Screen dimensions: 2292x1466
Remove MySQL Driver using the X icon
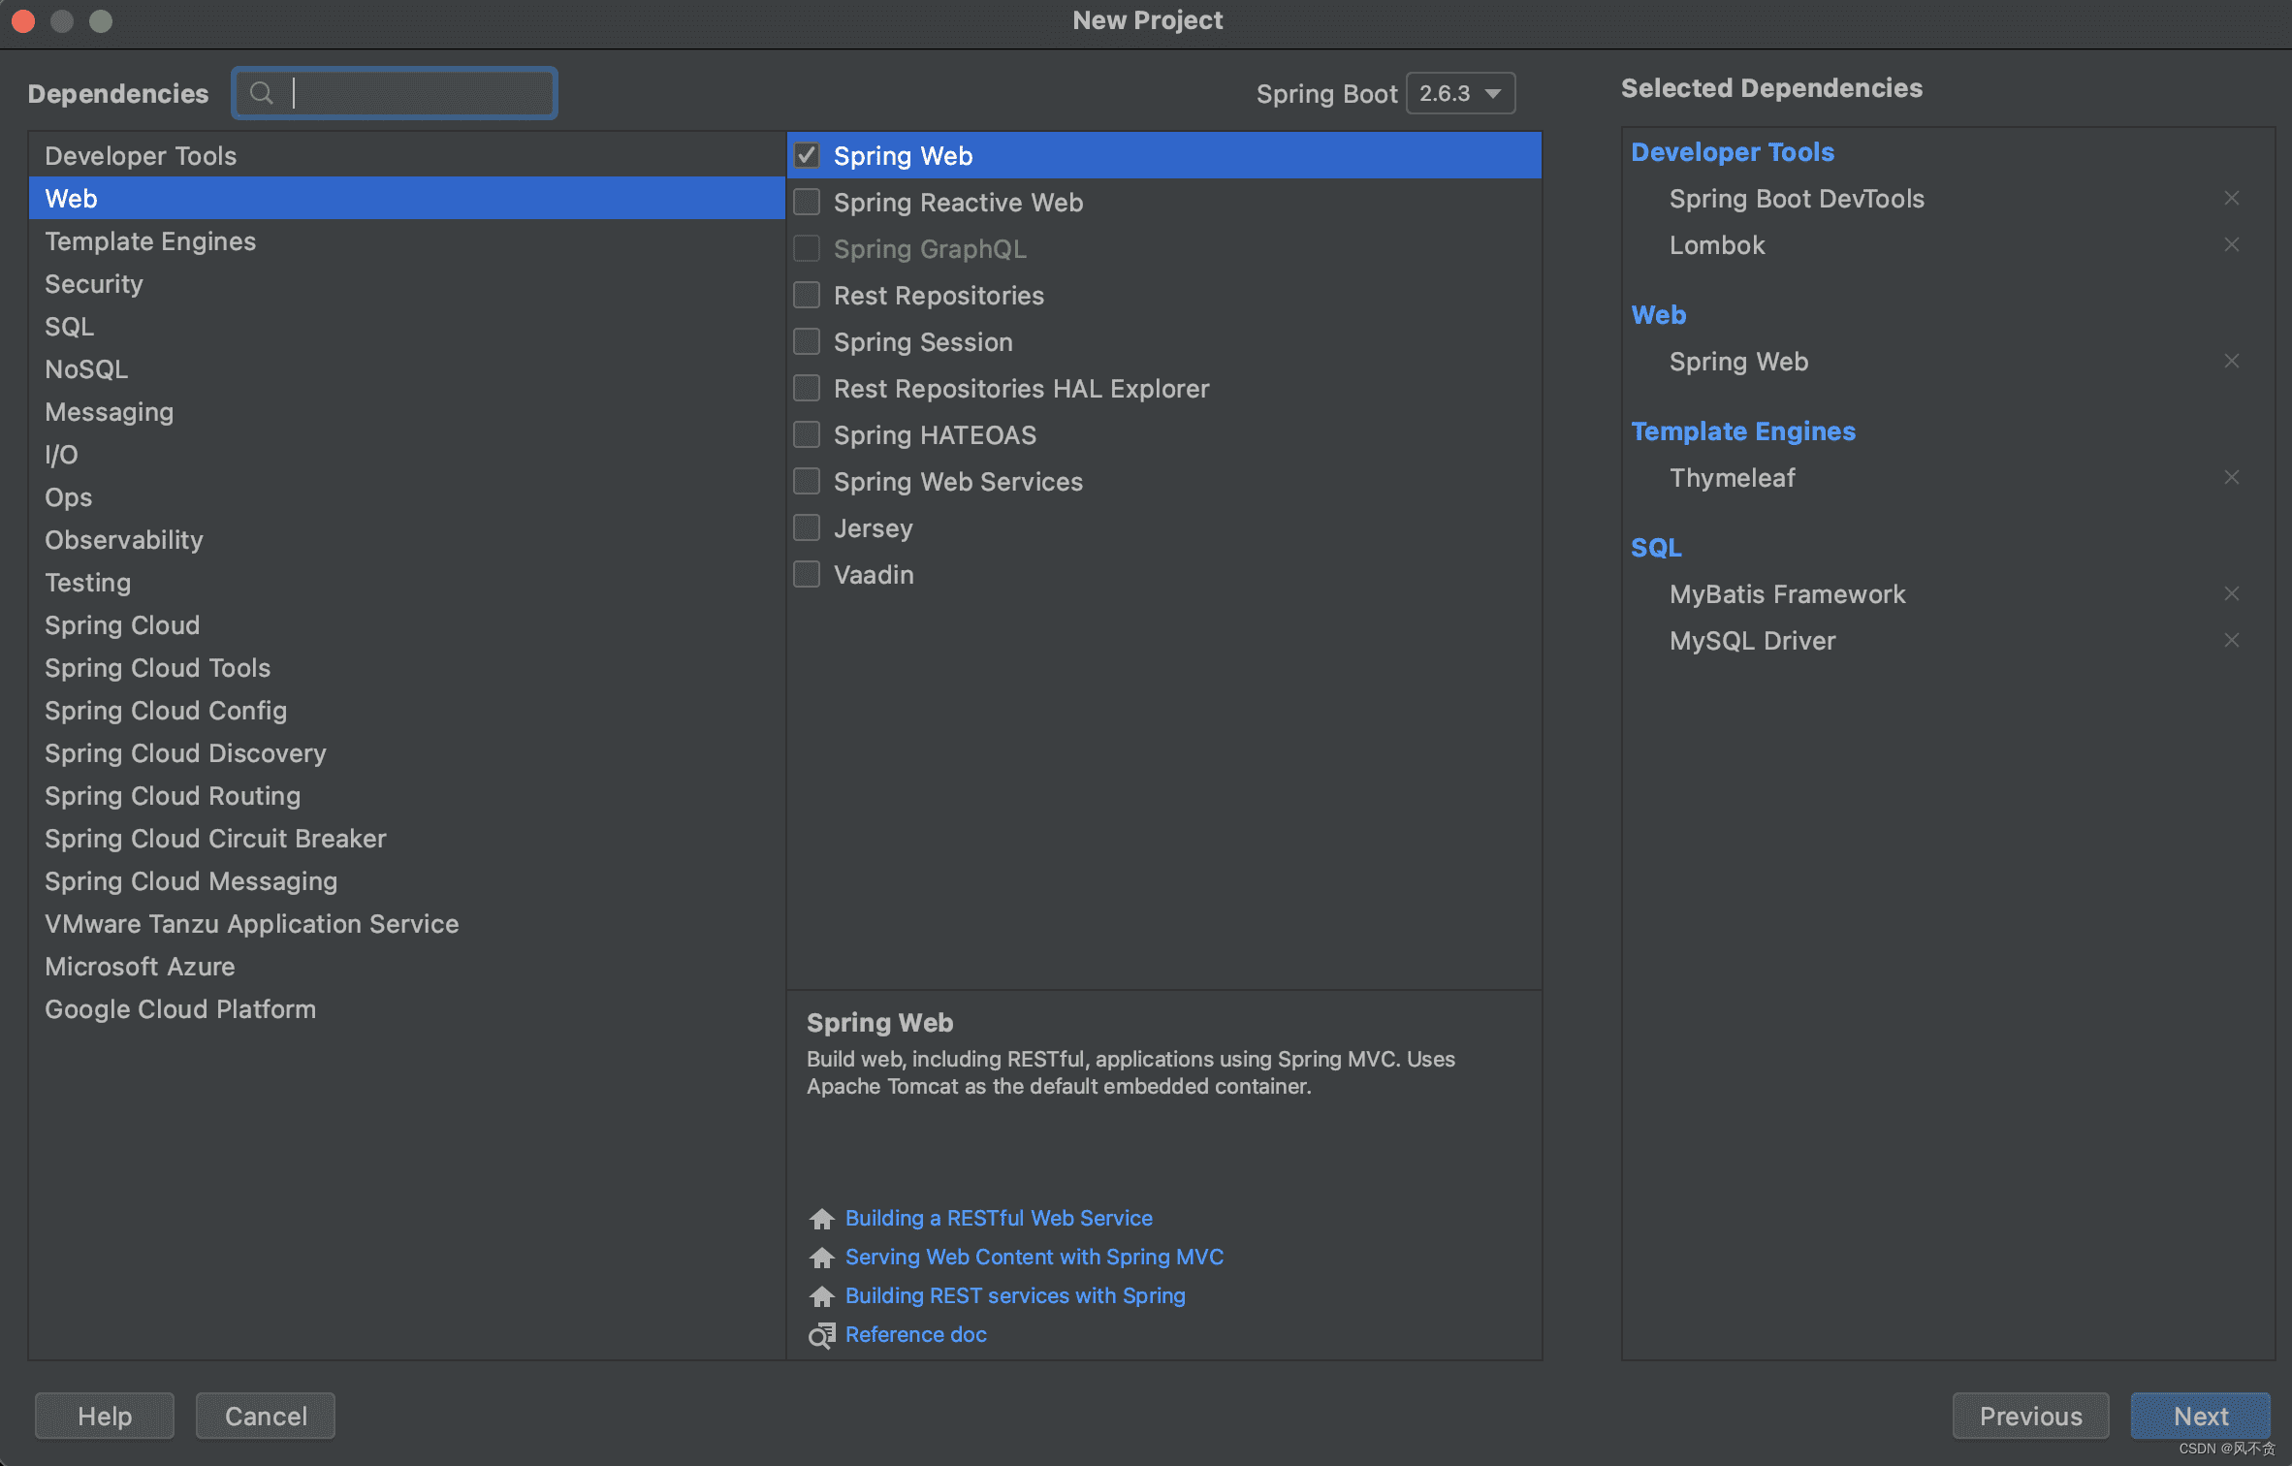coord(2231,641)
